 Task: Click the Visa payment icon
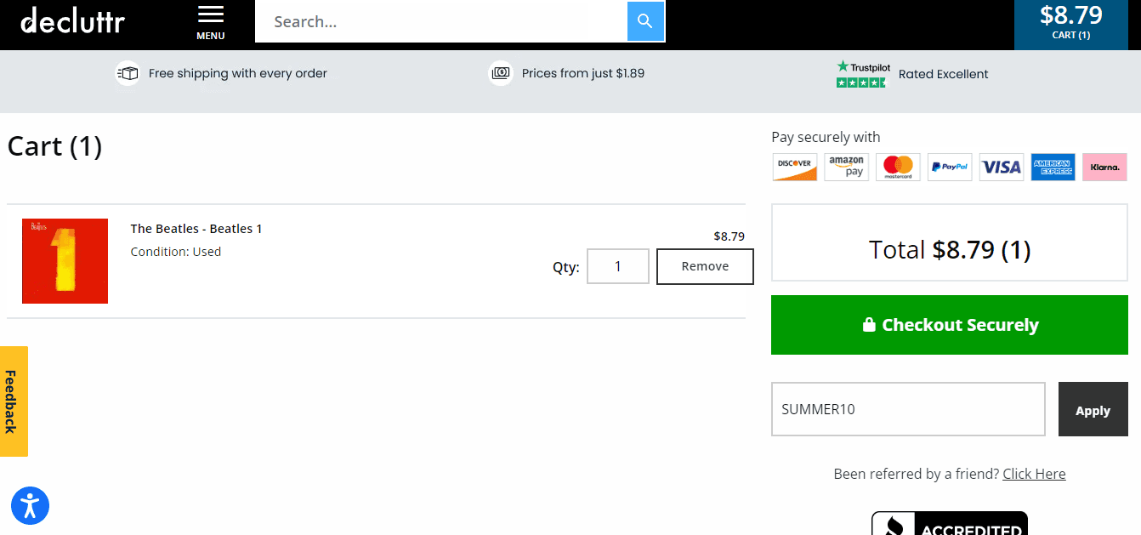(1002, 167)
